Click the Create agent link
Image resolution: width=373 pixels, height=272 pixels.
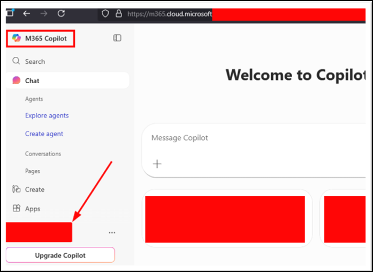[x=44, y=134]
